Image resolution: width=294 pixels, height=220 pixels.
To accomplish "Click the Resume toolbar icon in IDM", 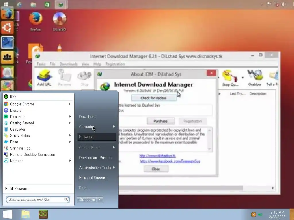I will pos(65,78).
